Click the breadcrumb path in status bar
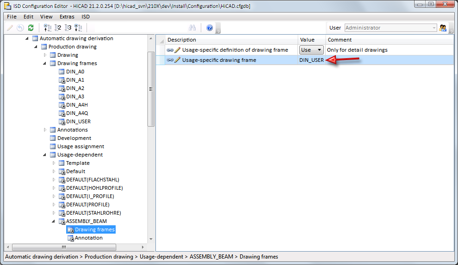 click(x=142, y=257)
